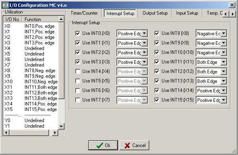Click the Utilization list scroll up arrow
The image size is (238, 155).
coord(61,19)
